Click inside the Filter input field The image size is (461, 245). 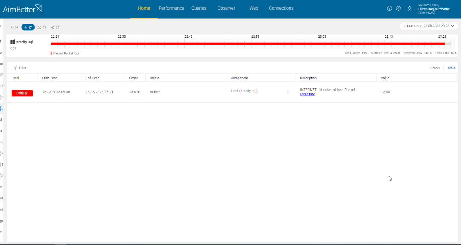coord(22,68)
